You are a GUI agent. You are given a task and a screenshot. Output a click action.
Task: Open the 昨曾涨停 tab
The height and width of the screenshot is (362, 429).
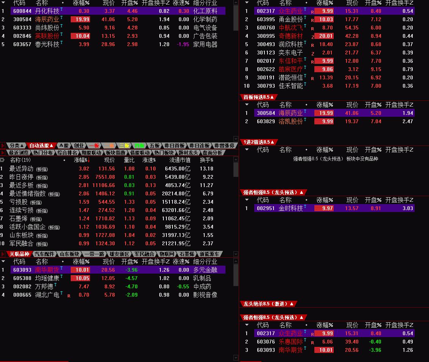[x=224, y=145]
